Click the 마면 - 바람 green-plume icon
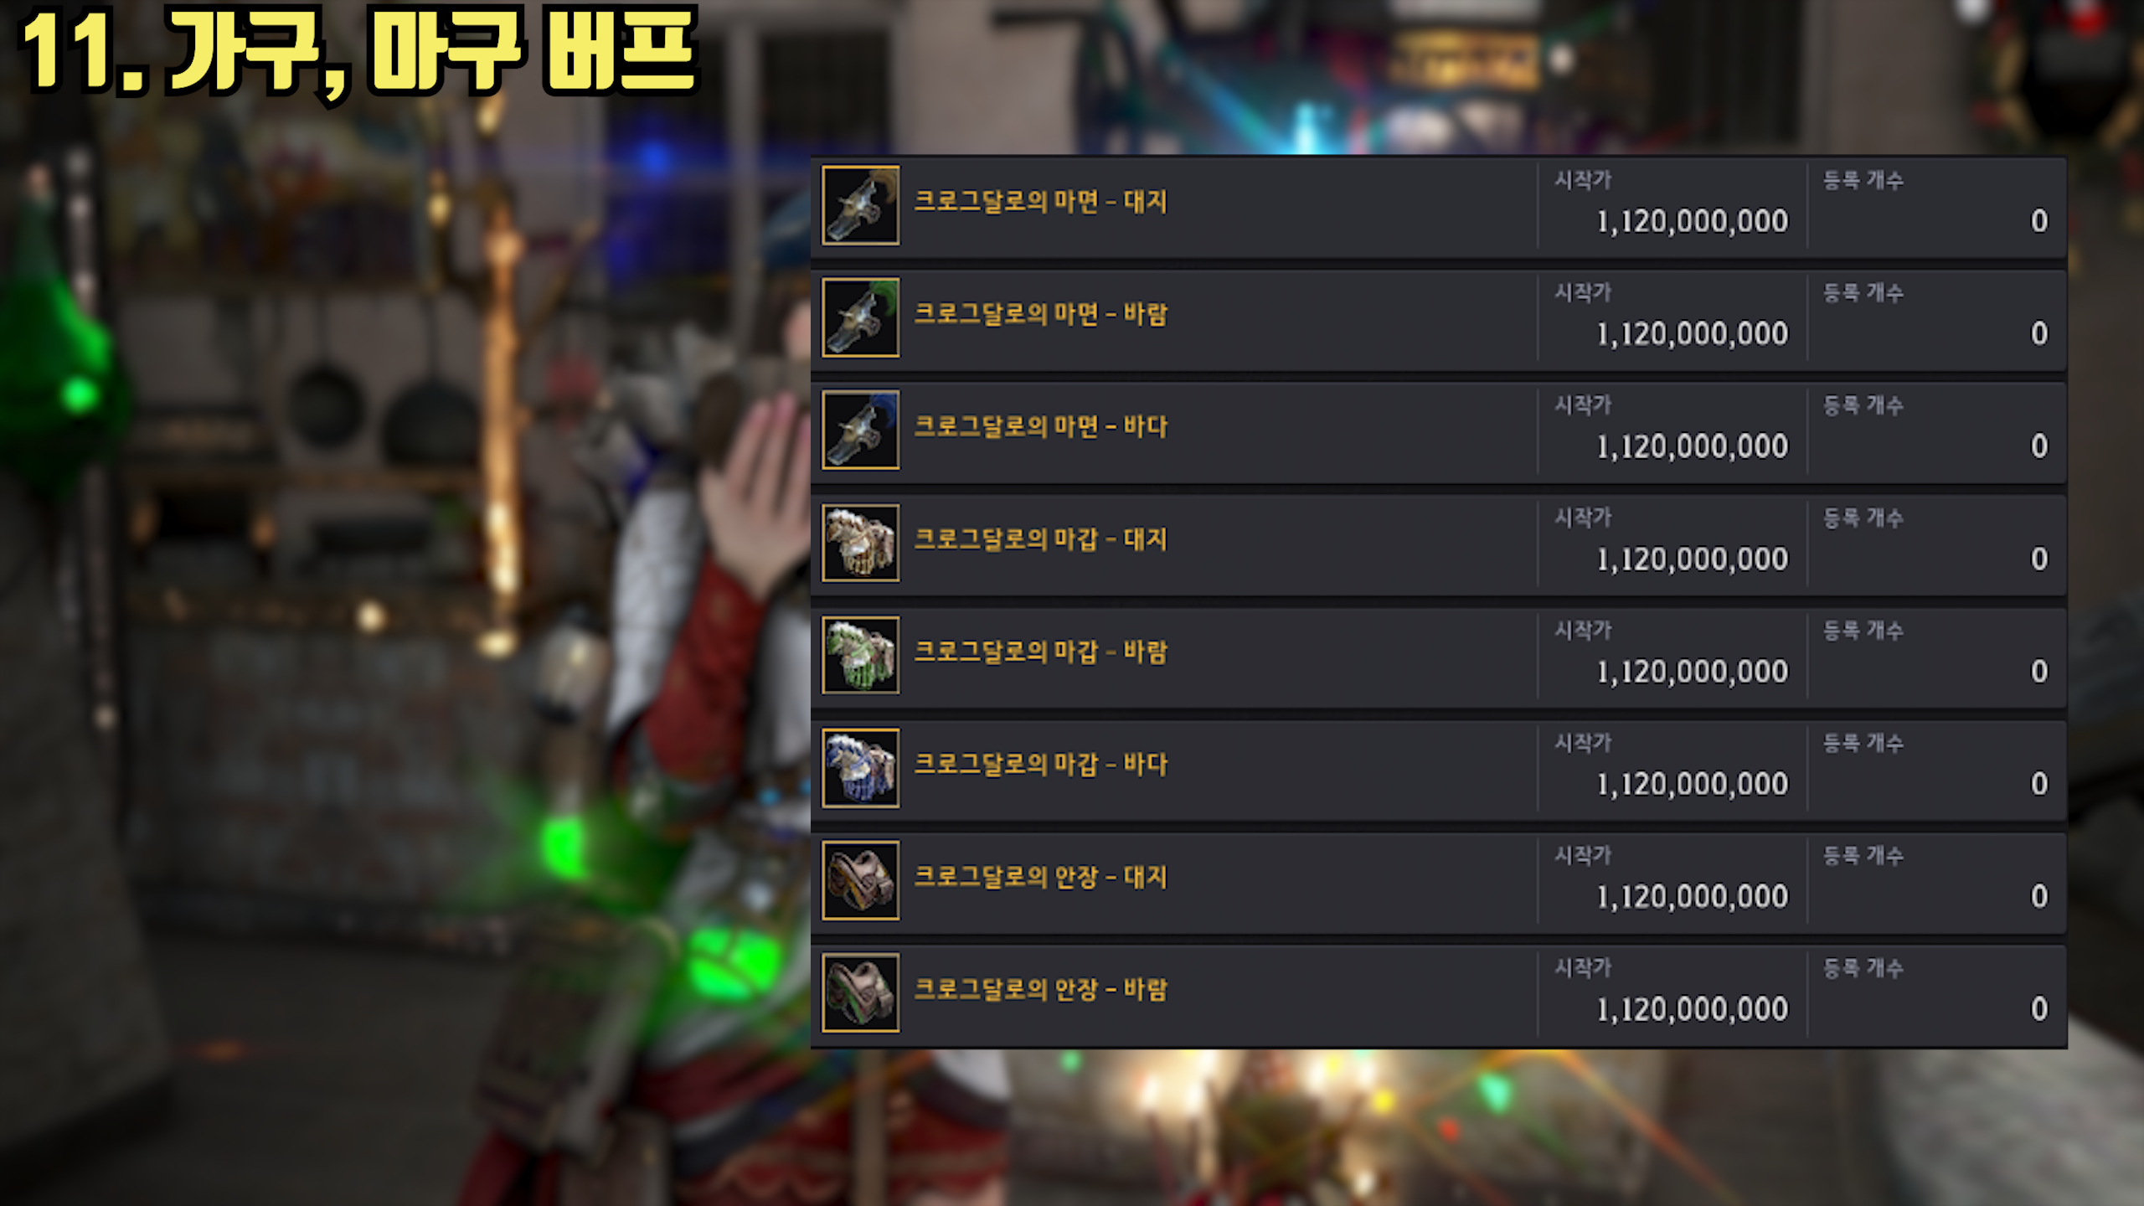The image size is (2144, 1206). 860,317
